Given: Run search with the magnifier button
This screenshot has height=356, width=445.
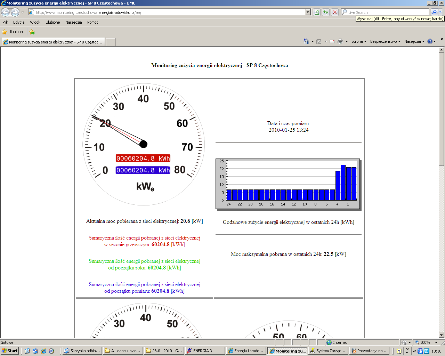Looking at the screenshot, I should point(434,12).
